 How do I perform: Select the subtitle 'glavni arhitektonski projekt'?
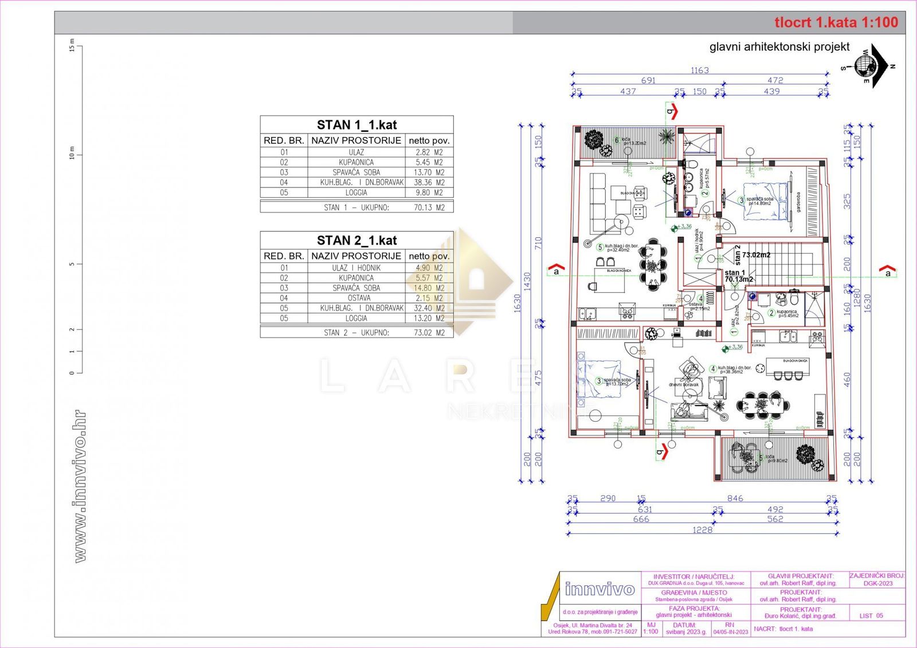point(779,47)
